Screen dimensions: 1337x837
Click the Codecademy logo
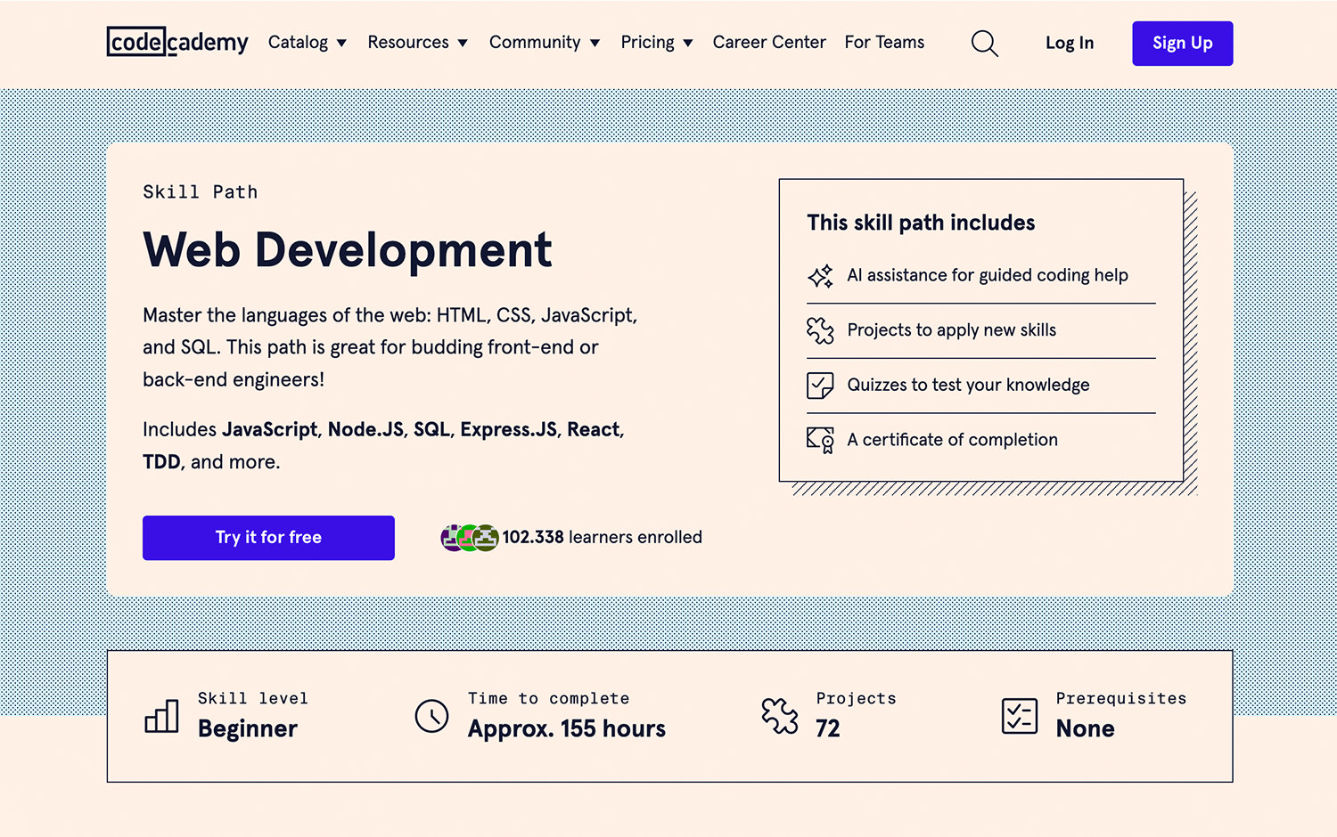[x=177, y=42]
